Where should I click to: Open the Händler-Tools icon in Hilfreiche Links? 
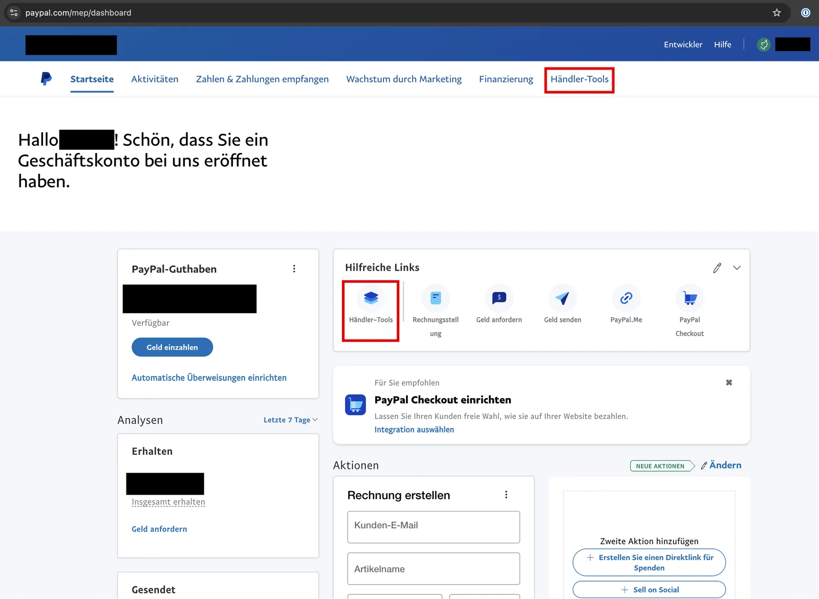(x=371, y=298)
